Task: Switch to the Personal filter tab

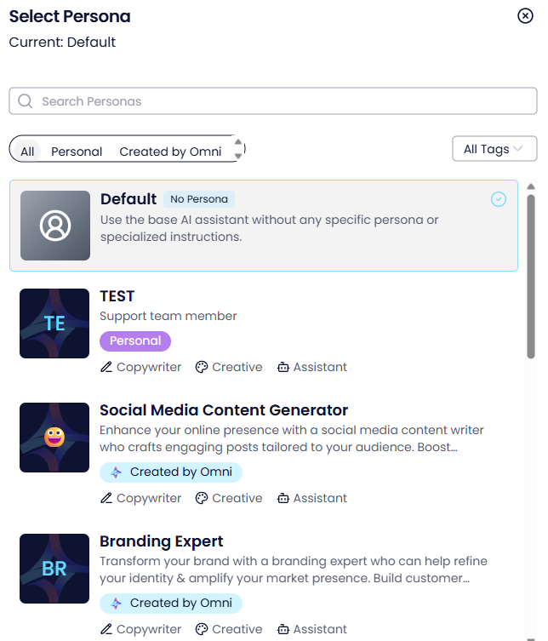Action: [x=77, y=152]
